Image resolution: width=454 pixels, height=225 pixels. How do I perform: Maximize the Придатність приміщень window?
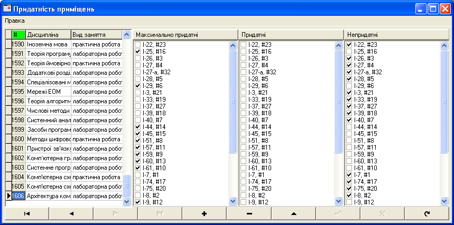433,9
